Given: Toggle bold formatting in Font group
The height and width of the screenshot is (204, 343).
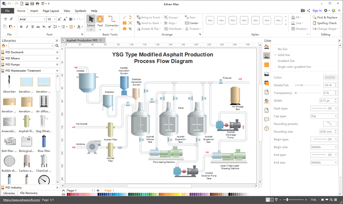Looking at the screenshot, I should point(21,27).
